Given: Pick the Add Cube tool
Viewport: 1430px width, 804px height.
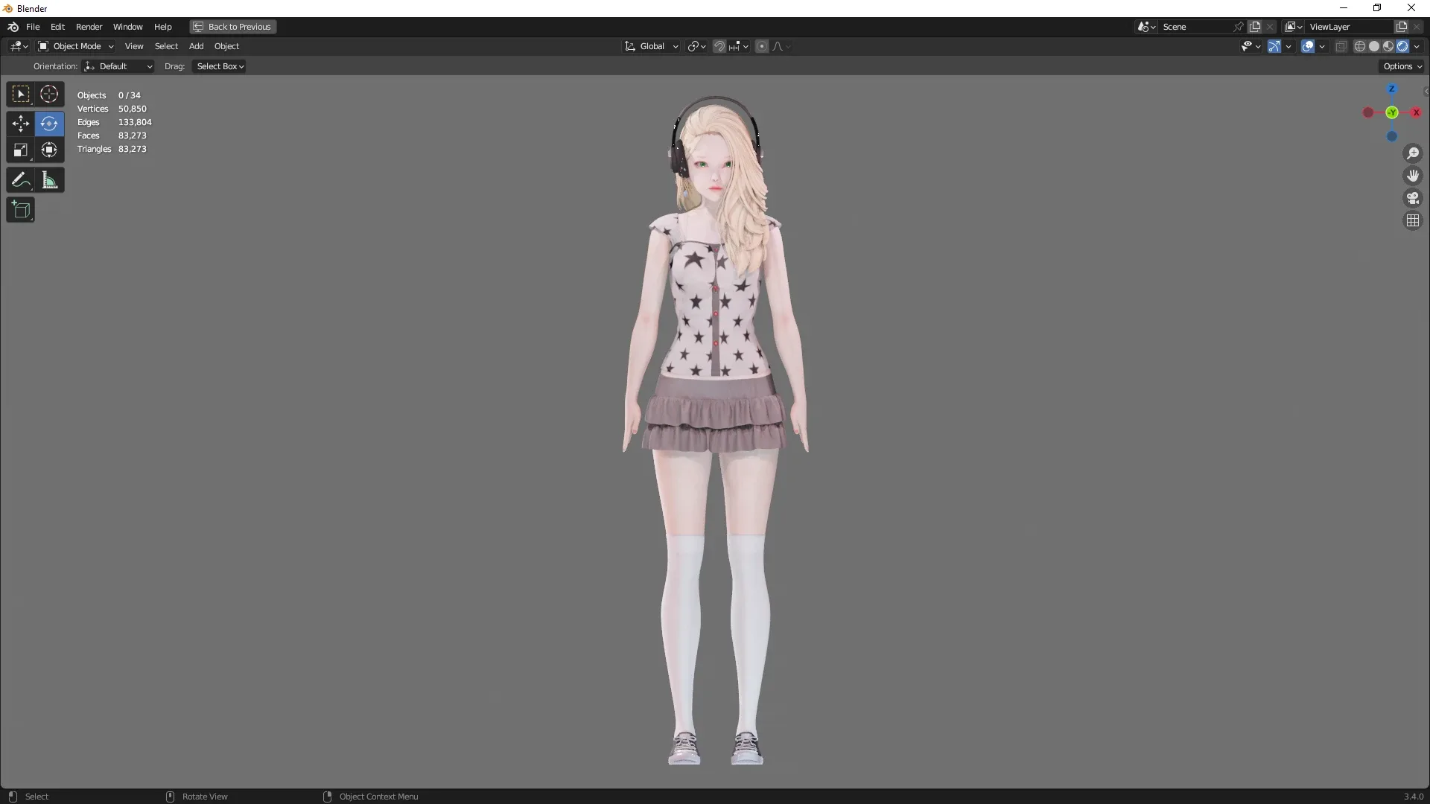Looking at the screenshot, I should 20,209.
